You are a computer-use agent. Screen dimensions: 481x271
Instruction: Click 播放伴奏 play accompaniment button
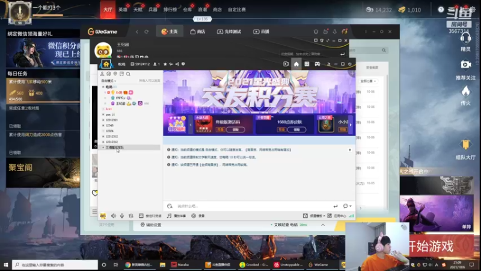coord(176,216)
